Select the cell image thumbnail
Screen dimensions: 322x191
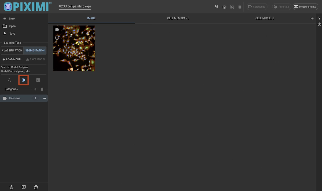click(74, 48)
